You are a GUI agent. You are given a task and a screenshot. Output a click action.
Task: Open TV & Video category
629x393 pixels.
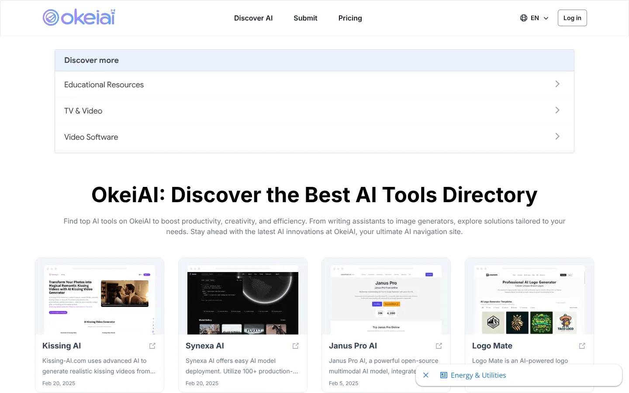pos(314,111)
